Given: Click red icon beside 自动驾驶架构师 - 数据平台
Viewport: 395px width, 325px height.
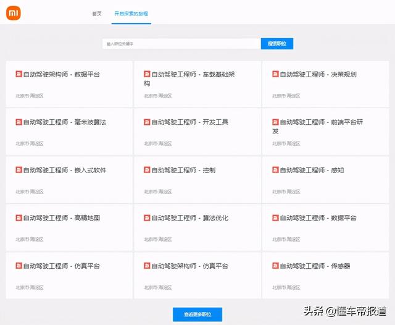Looking at the screenshot, I should 19,74.
